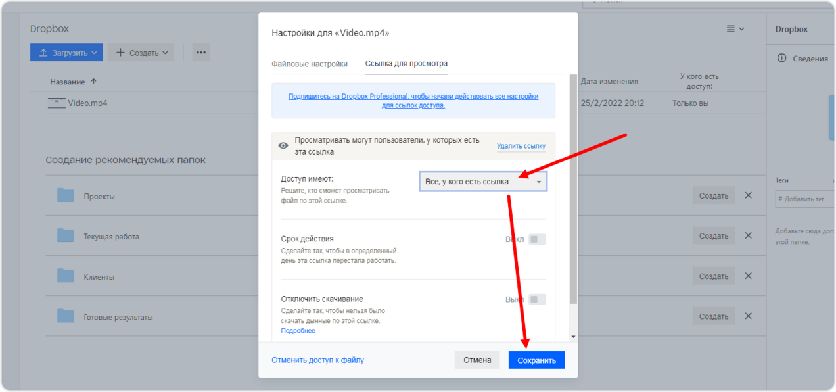
Task: Click Создать button for Текущая работа
Action: (x=714, y=235)
